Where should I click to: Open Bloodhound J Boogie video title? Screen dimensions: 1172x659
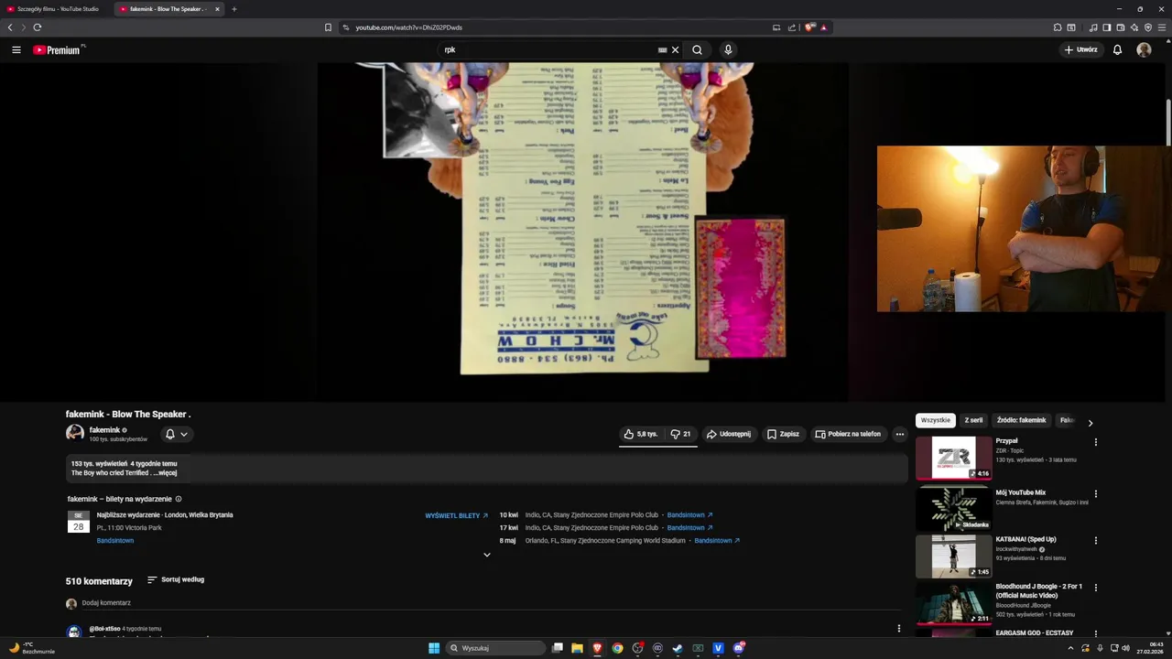(x=1039, y=590)
